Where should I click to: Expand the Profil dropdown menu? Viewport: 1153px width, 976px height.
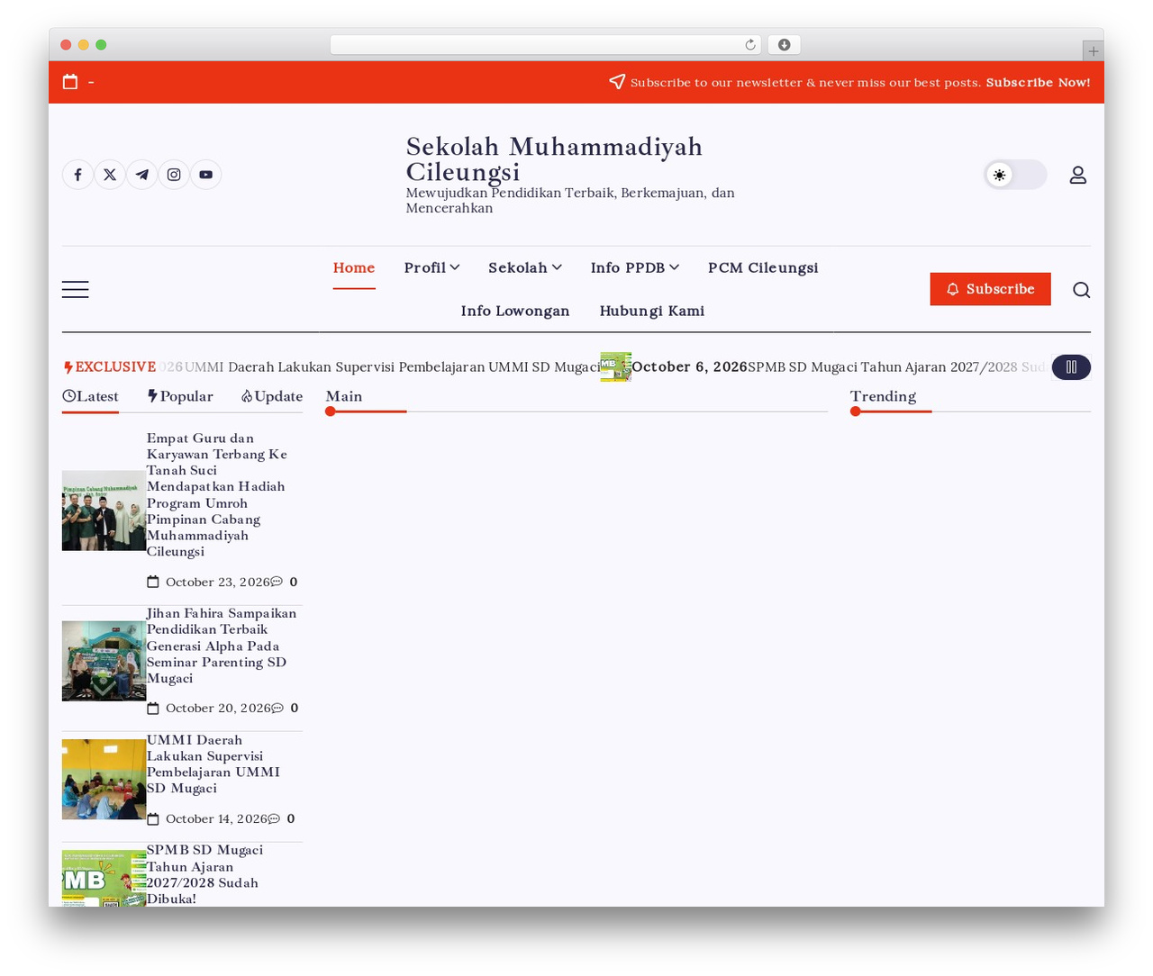coord(432,267)
